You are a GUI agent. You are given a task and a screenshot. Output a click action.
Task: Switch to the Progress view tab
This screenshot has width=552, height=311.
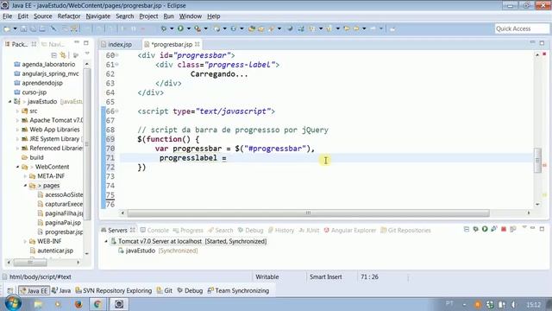188,231
